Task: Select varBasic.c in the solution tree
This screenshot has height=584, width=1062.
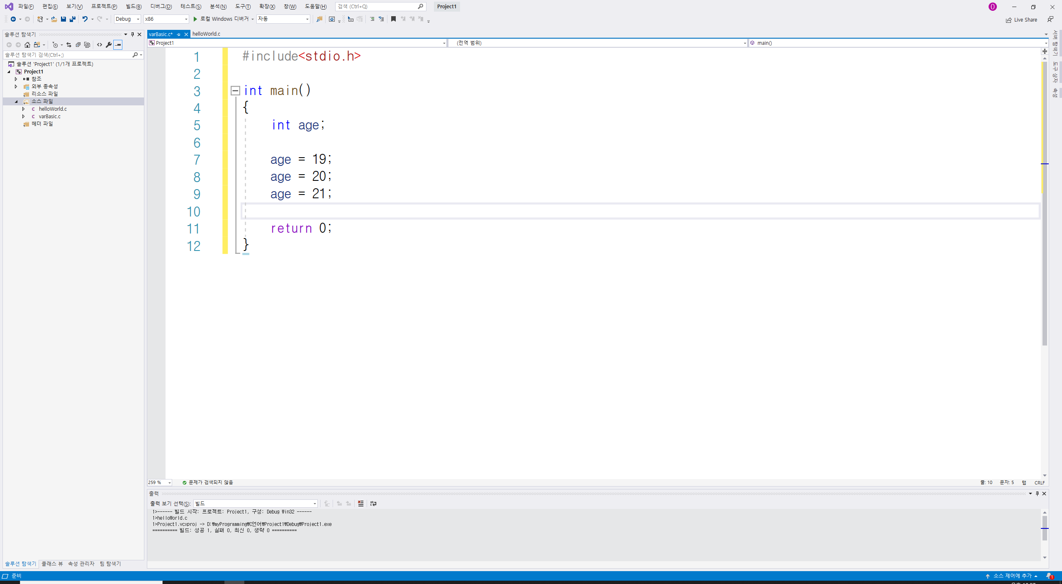Action: 50,117
